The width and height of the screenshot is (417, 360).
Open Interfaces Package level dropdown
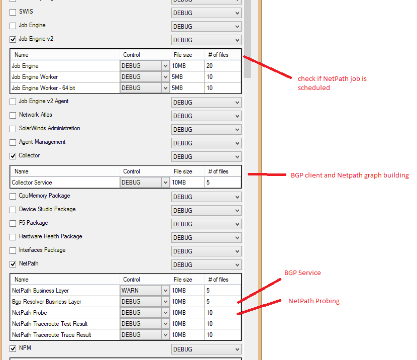(206, 251)
